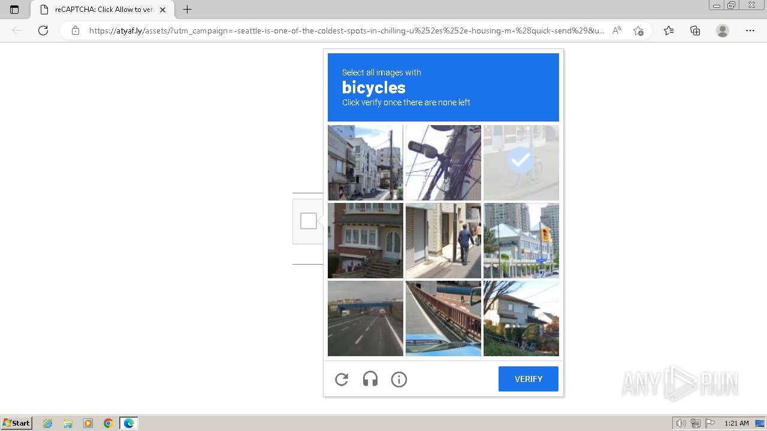Screen dimensions: 767x431
Task: Open the Collections panel
Action: tap(695, 31)
